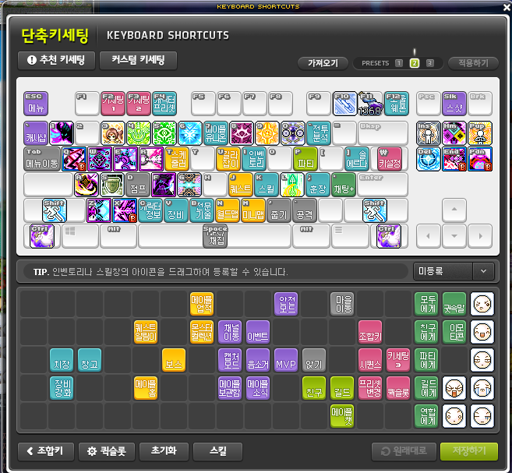Click the 전투 분석 key icon

pos(319,133)
